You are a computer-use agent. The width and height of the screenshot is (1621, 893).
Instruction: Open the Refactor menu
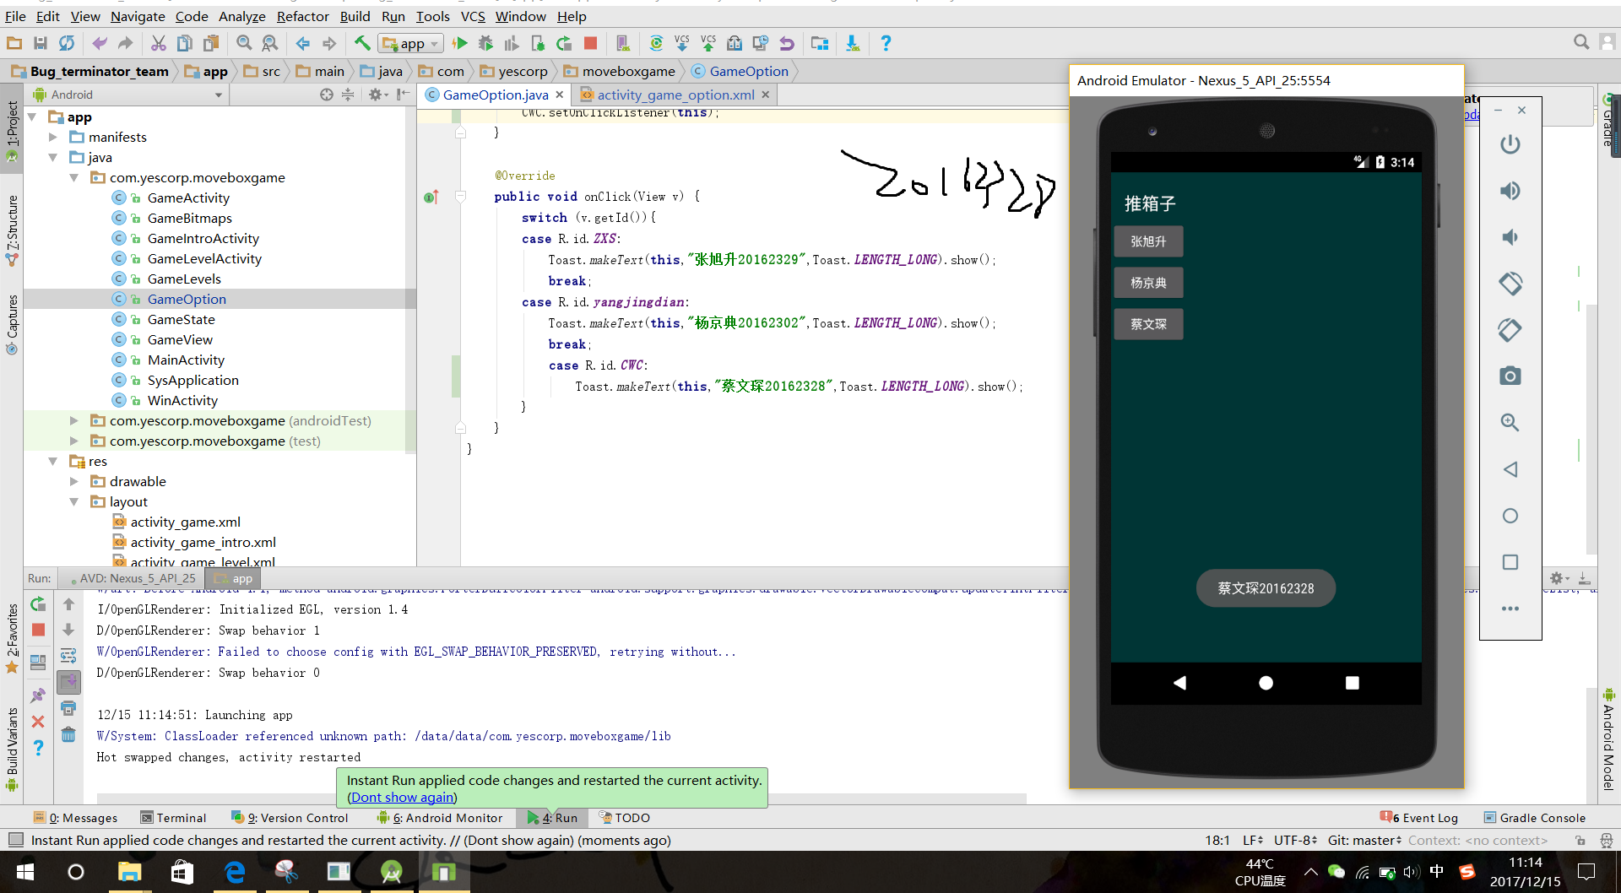click(302, 16)
